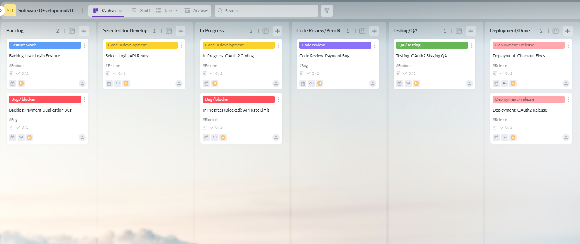
Task: Switch to the Gantt view tab
Action: point(141,10)
